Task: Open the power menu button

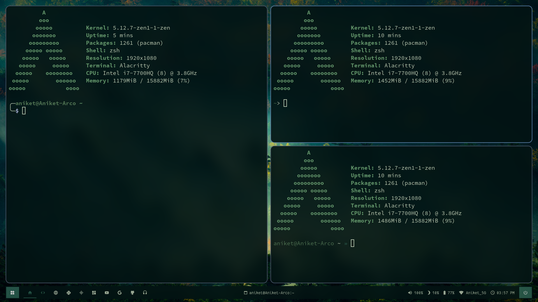Action: click(525, 292)
